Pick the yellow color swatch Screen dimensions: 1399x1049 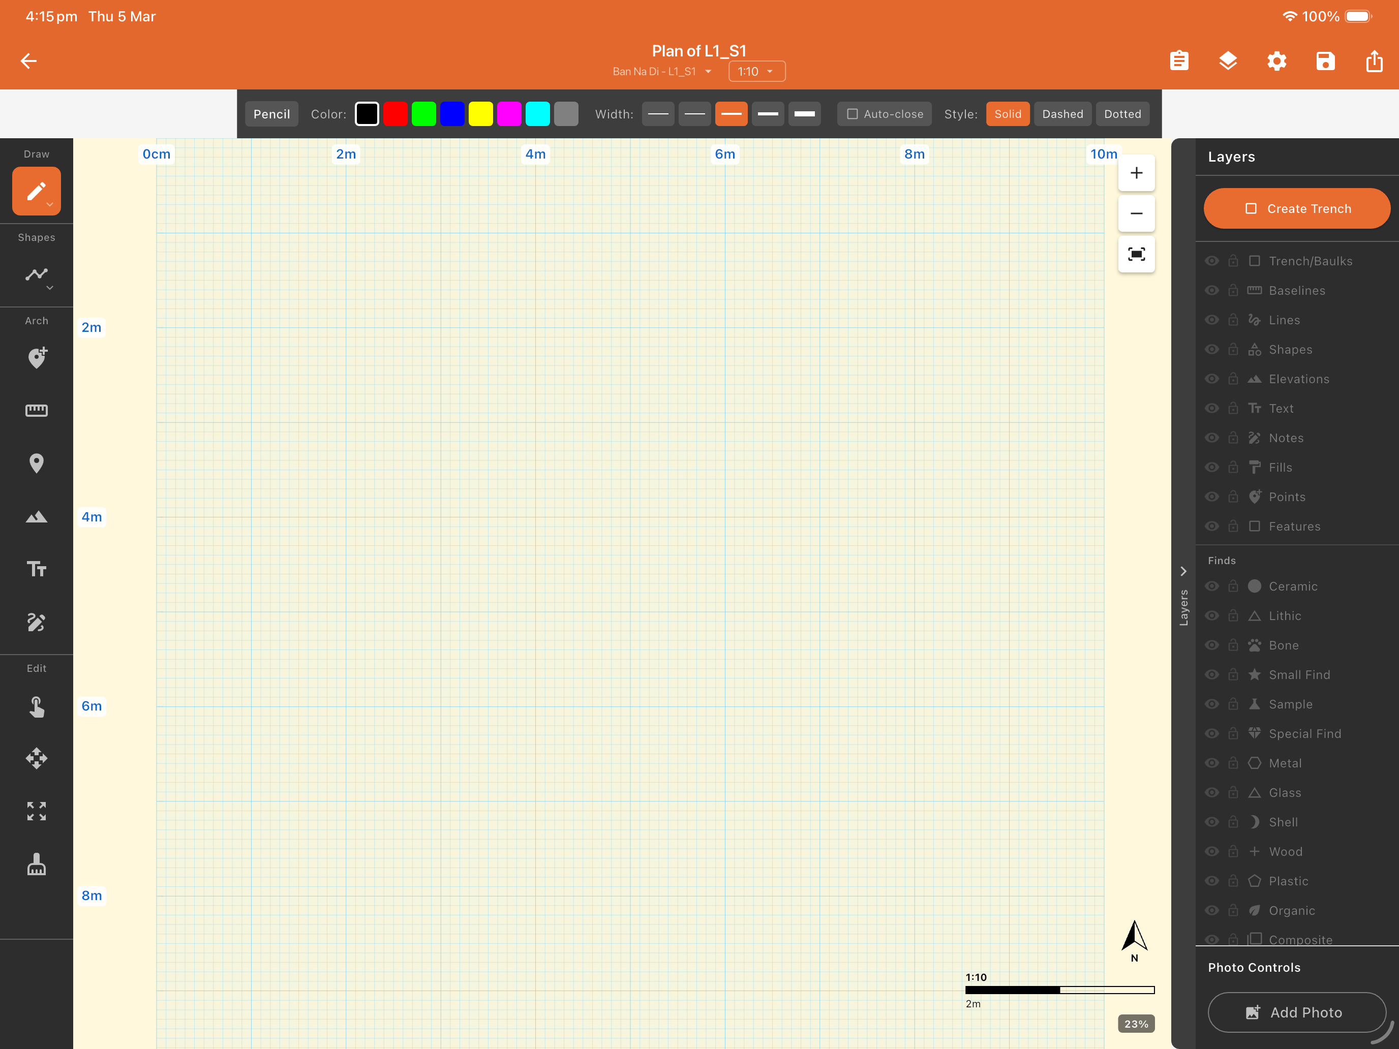tap(481, 114)
